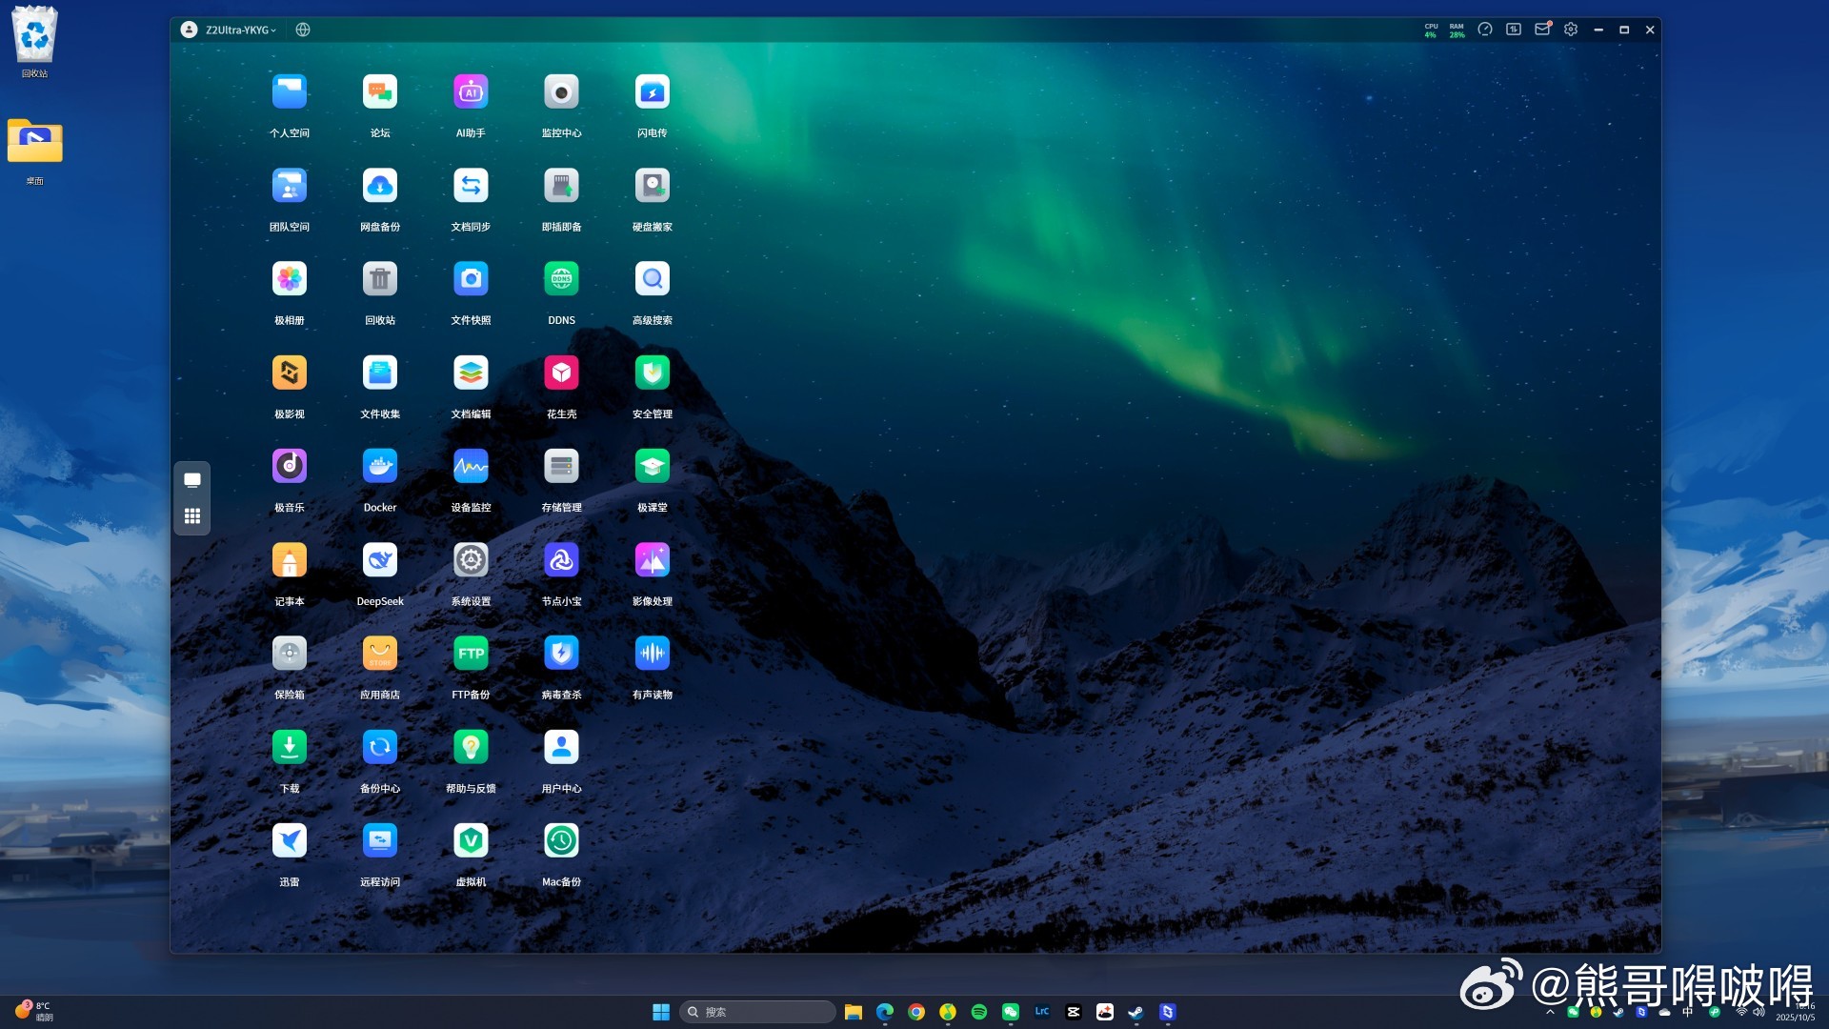The width and height of the screenshot is (1829, 1029).
Task: Open the 极相册 photo album app
Action: pos(289,279)
